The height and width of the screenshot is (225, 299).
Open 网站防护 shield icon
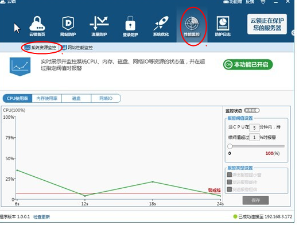click(x=68, y=26)
